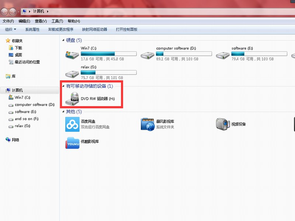
Task: Click the 收藏夹 star icon in sidebar
Action: tap(8, 41)
